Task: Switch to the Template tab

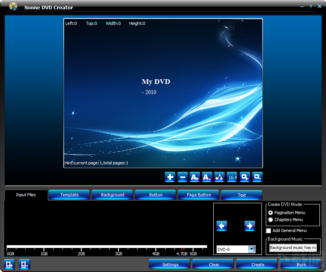Action: click(69, 195)
